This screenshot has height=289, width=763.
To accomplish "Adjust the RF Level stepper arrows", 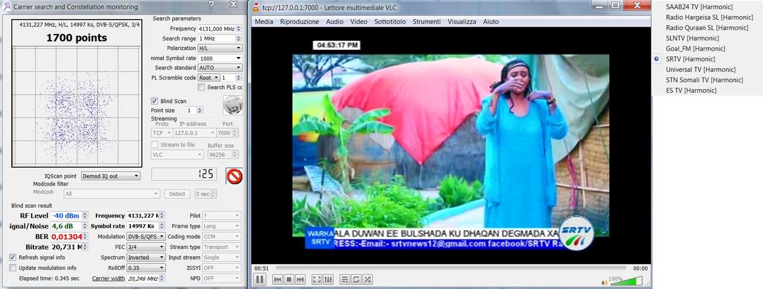I will tap(85, 216).
